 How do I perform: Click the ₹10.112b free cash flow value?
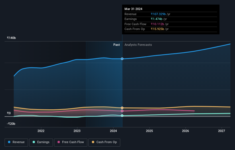(x=157, y=24)
